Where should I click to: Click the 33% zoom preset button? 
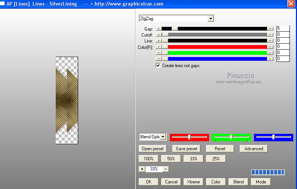193,158
